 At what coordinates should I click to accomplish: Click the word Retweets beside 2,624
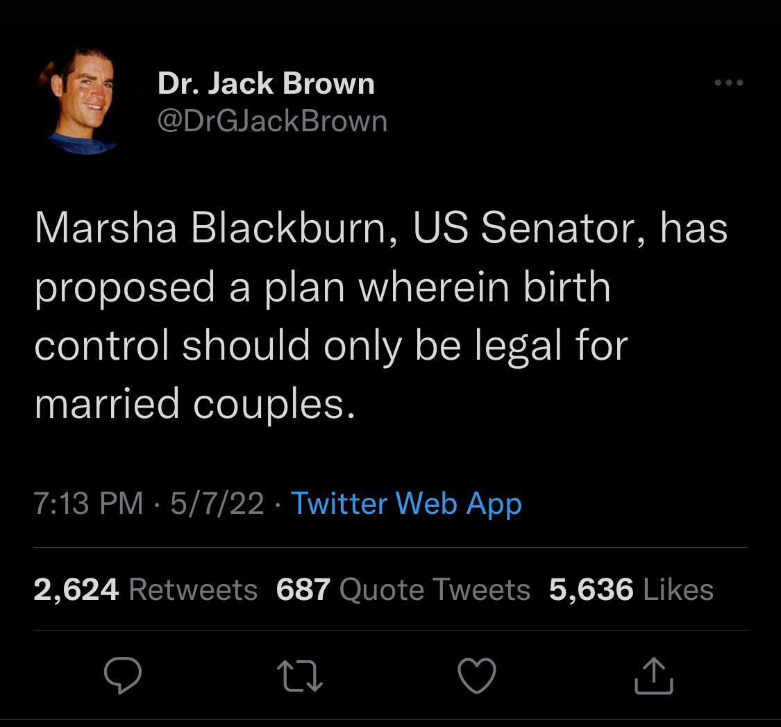tap(193, 590)
